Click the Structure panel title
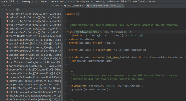Screen dimensions: 186x101 (x=6, y=6)
